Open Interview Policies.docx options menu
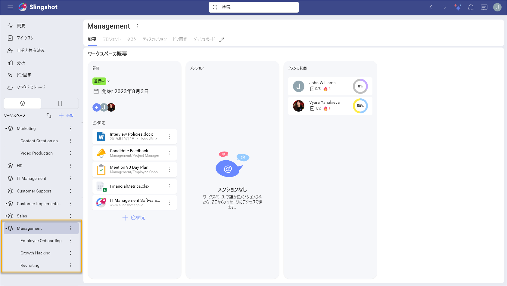 tap(169, 137)
